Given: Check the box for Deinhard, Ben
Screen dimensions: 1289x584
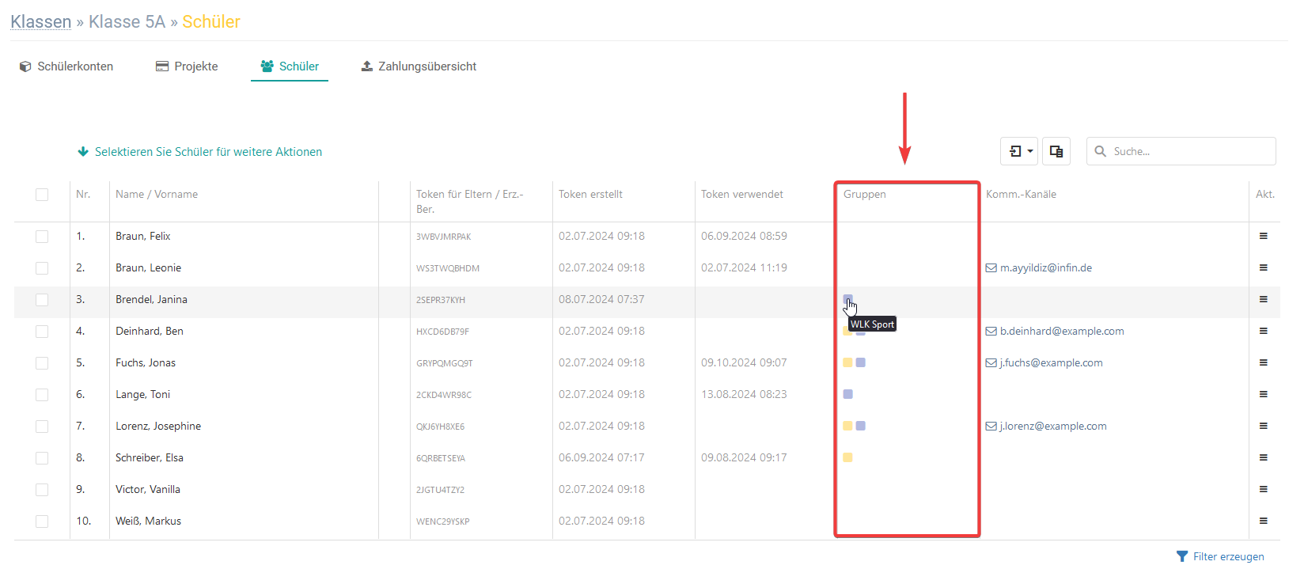Looking at the screenshot, I should point(42,332).
